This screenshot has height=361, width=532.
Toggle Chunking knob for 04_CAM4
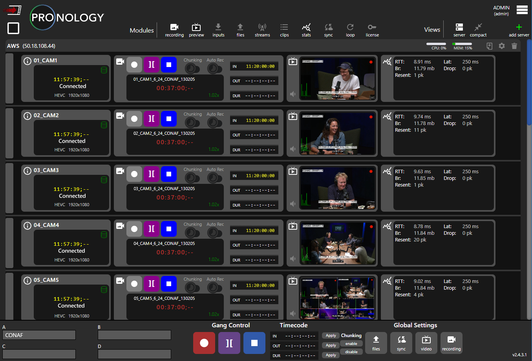191,233
